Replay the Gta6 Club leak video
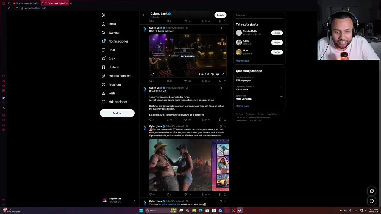Image resolution: width=381 pixels, height=214 pixels. click(x=153, y=74)
